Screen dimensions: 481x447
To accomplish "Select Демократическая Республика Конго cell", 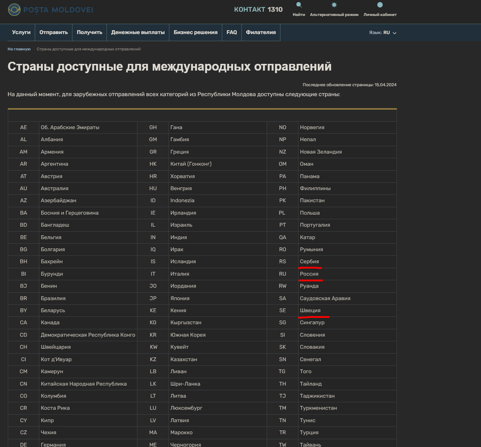I will [x=88, y=335].
